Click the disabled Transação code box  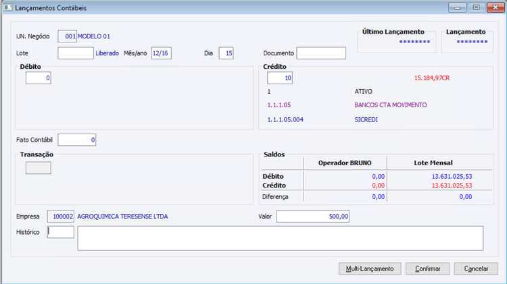pos(39,168)
